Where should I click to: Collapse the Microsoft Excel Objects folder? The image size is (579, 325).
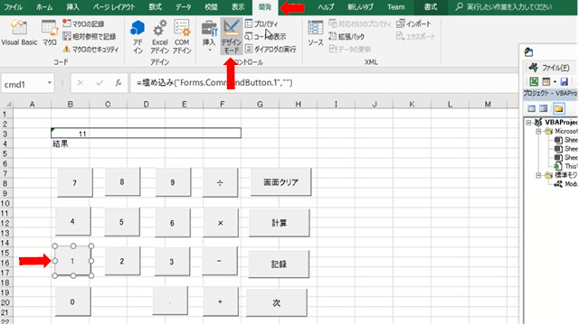coord(538,131)
